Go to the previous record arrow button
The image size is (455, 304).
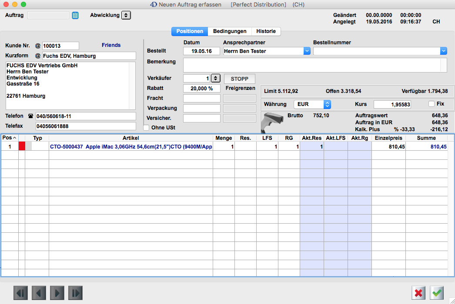[39, 293]
